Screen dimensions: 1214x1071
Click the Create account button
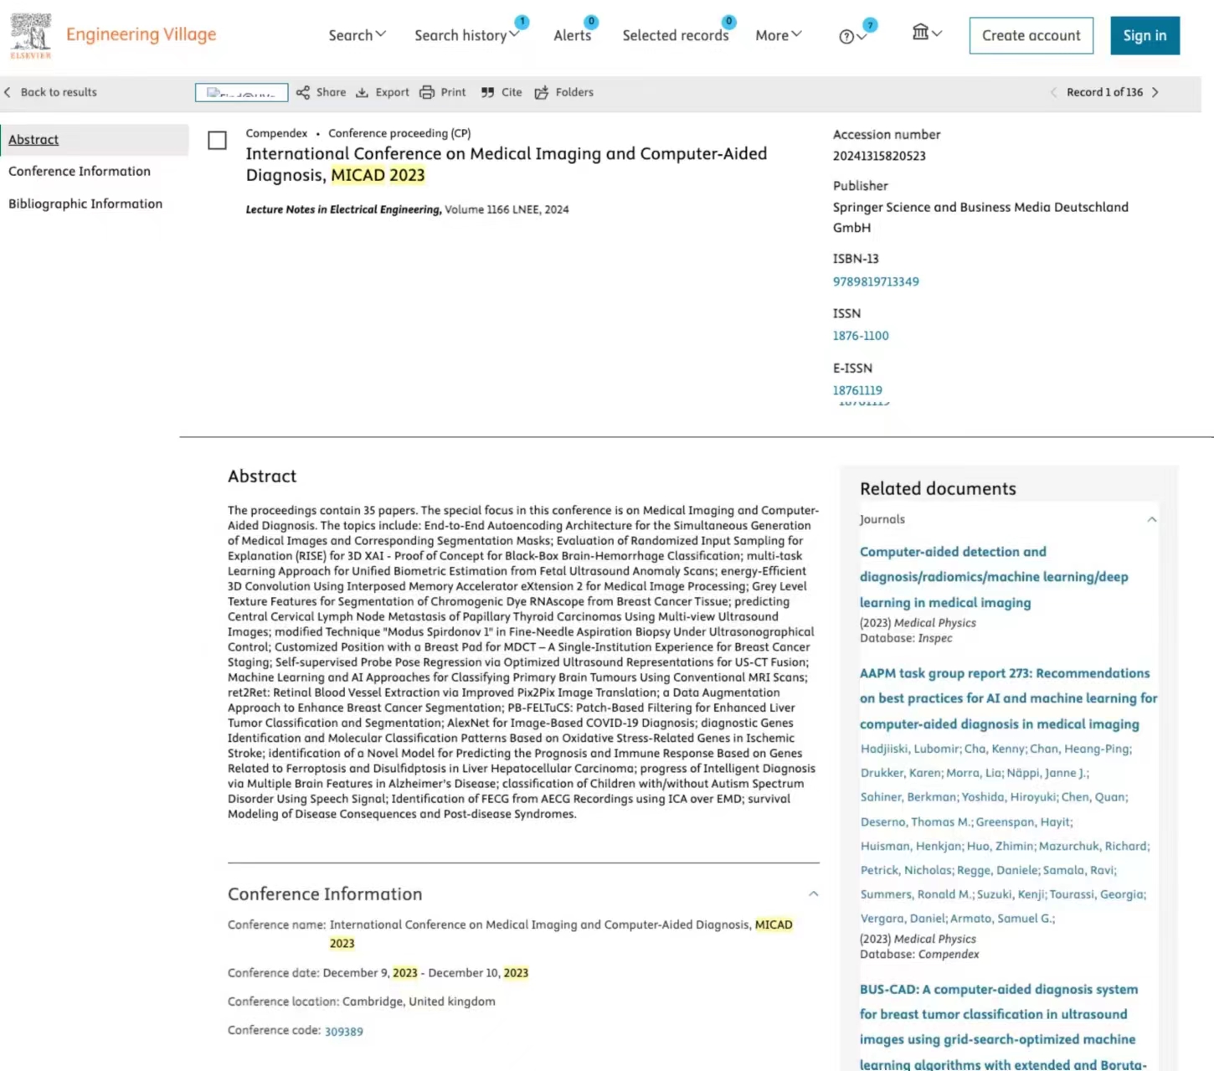(1031, 35)
